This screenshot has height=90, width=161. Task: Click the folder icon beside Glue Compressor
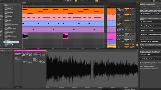[6, 31]
